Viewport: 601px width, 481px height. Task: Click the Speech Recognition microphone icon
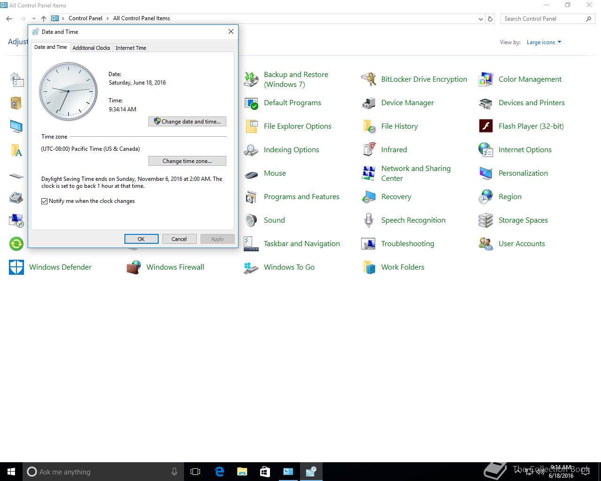pos(369,220)
